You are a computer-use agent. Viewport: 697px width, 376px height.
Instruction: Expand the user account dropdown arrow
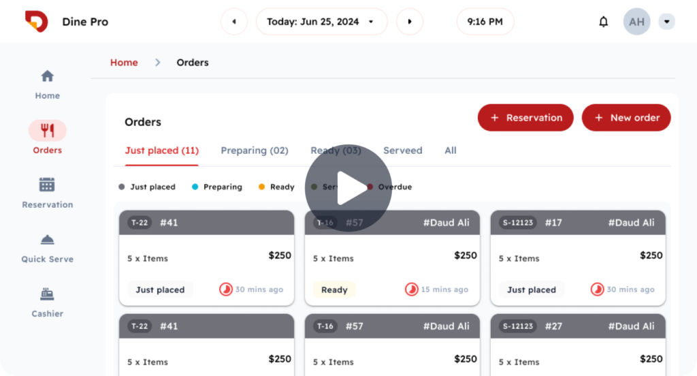666,22
